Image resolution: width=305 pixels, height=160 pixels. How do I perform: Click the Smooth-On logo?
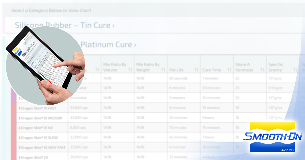pyautogui.click(x=273, y=137)
